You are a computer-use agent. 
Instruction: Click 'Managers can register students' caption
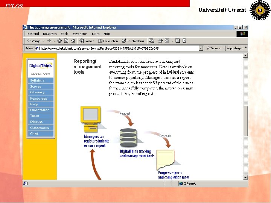click(96, 141)
